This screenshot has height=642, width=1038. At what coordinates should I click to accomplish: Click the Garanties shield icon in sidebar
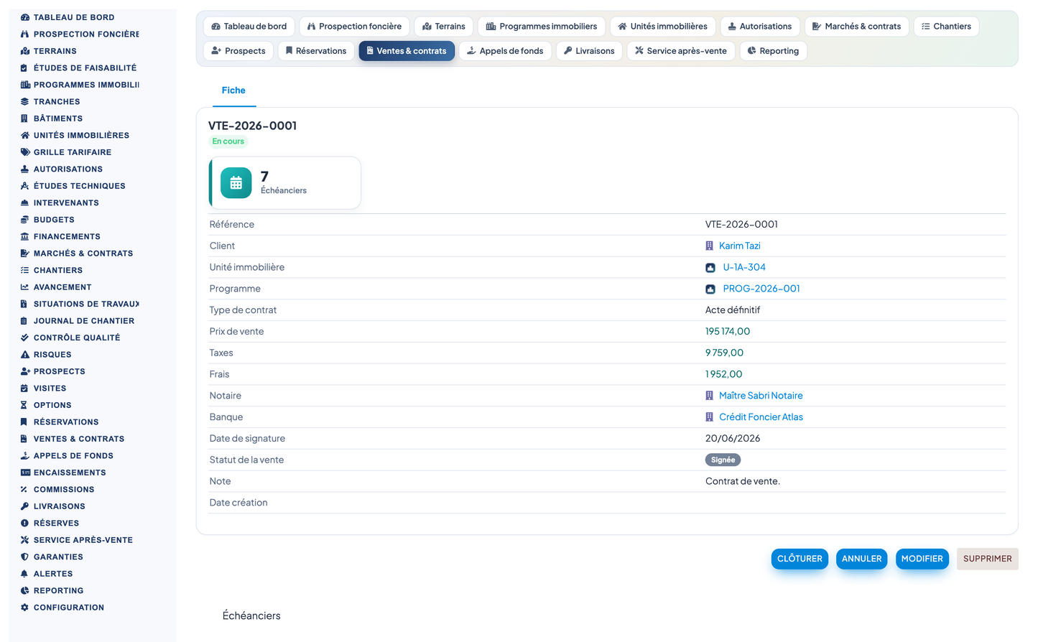click(24, 557)
